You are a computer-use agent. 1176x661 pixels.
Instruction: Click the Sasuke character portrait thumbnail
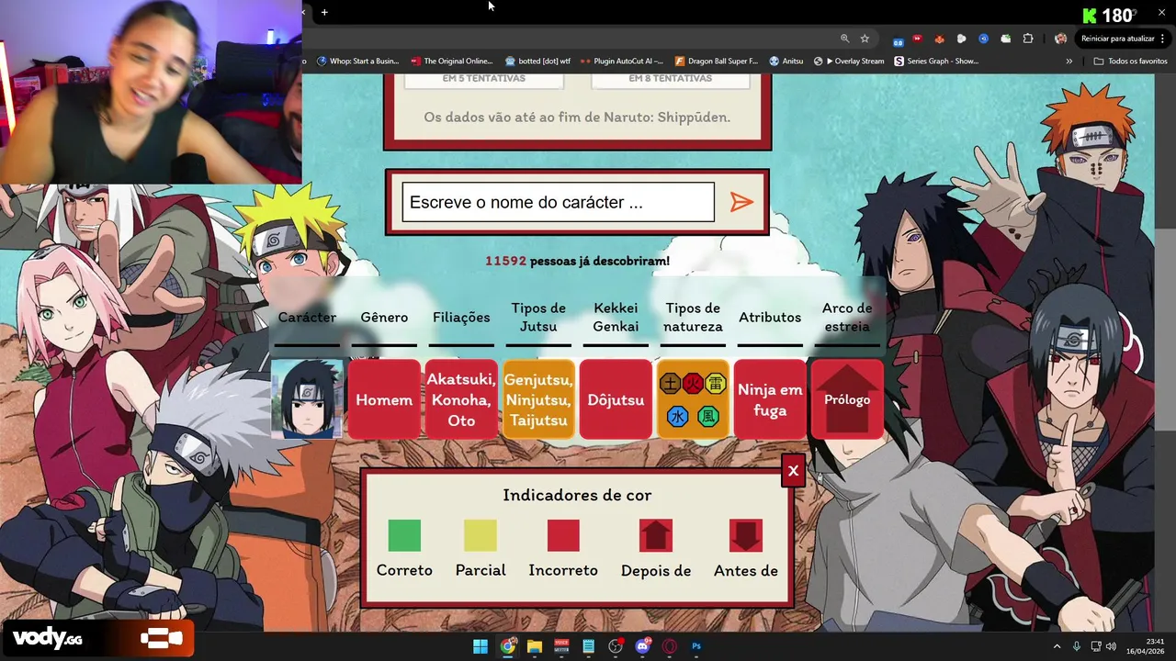point(307,398)
